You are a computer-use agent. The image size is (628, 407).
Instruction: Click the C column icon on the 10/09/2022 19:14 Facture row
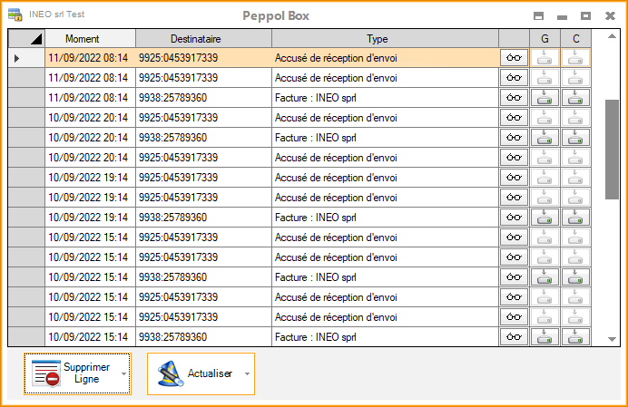pyautogui.click(x=575, y=218)
